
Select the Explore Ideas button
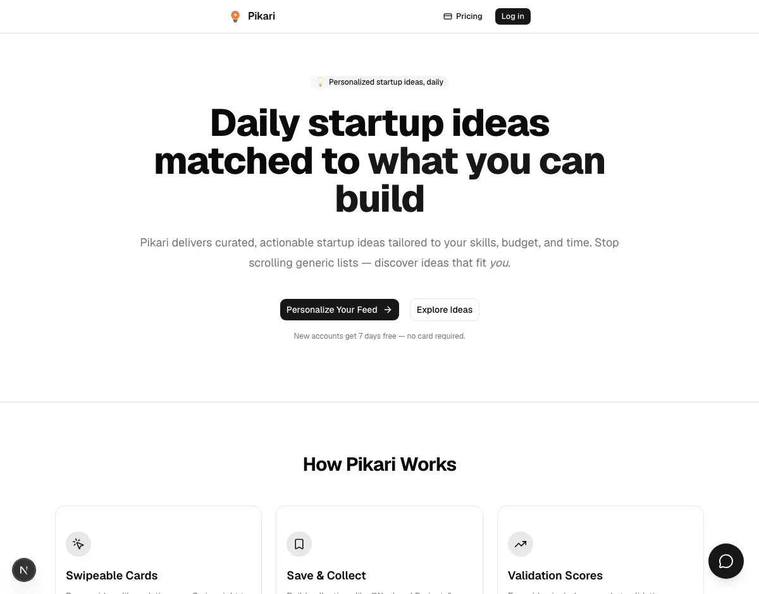[x=445, y=310]
